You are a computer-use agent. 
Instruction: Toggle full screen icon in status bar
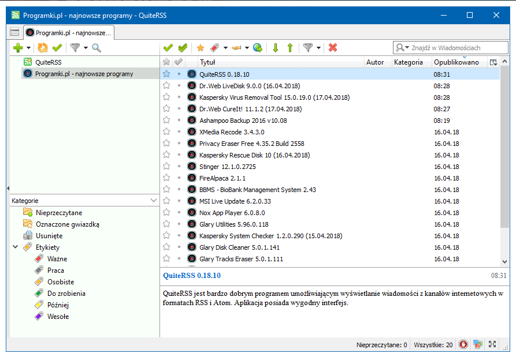pyautogui.click(x=492, y=344)
